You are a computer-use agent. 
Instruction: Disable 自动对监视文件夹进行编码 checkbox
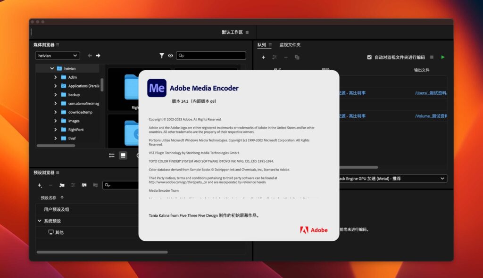[369, 57]
